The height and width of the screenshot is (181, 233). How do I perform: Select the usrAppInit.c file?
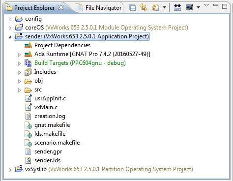pyautogui.click(x=50, y=98)
